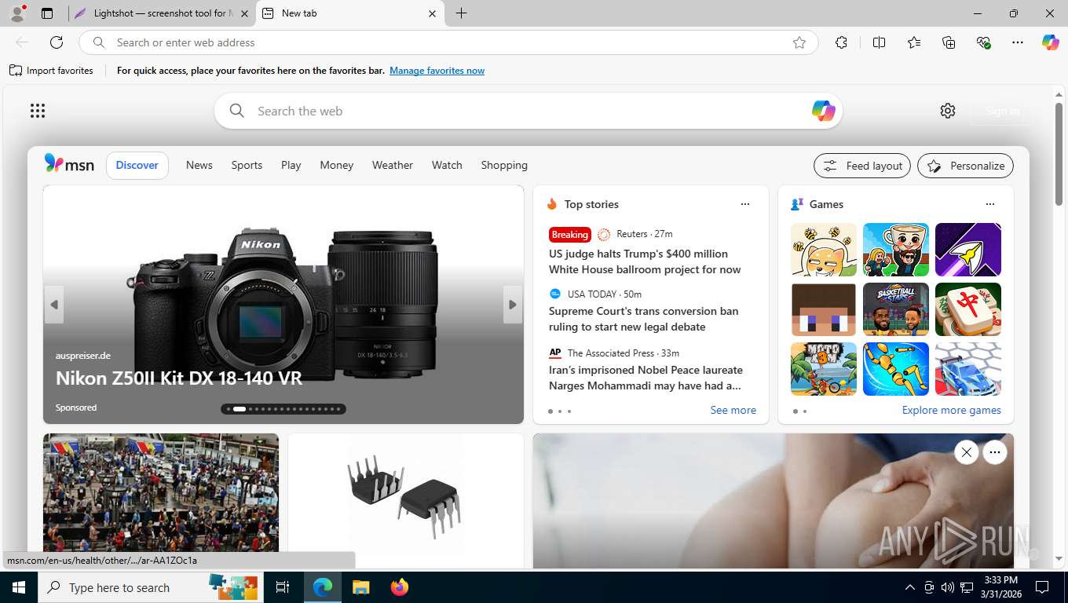
Task: Click the Copilot icon in search box
Action: [823, 111]
